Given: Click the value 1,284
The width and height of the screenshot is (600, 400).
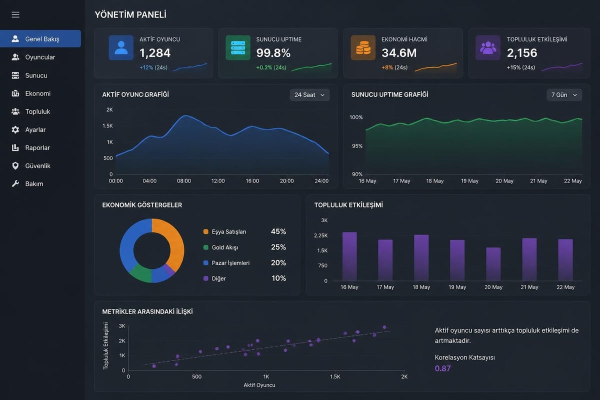Looking at the screenshot, I should click(x=155, y=52).
